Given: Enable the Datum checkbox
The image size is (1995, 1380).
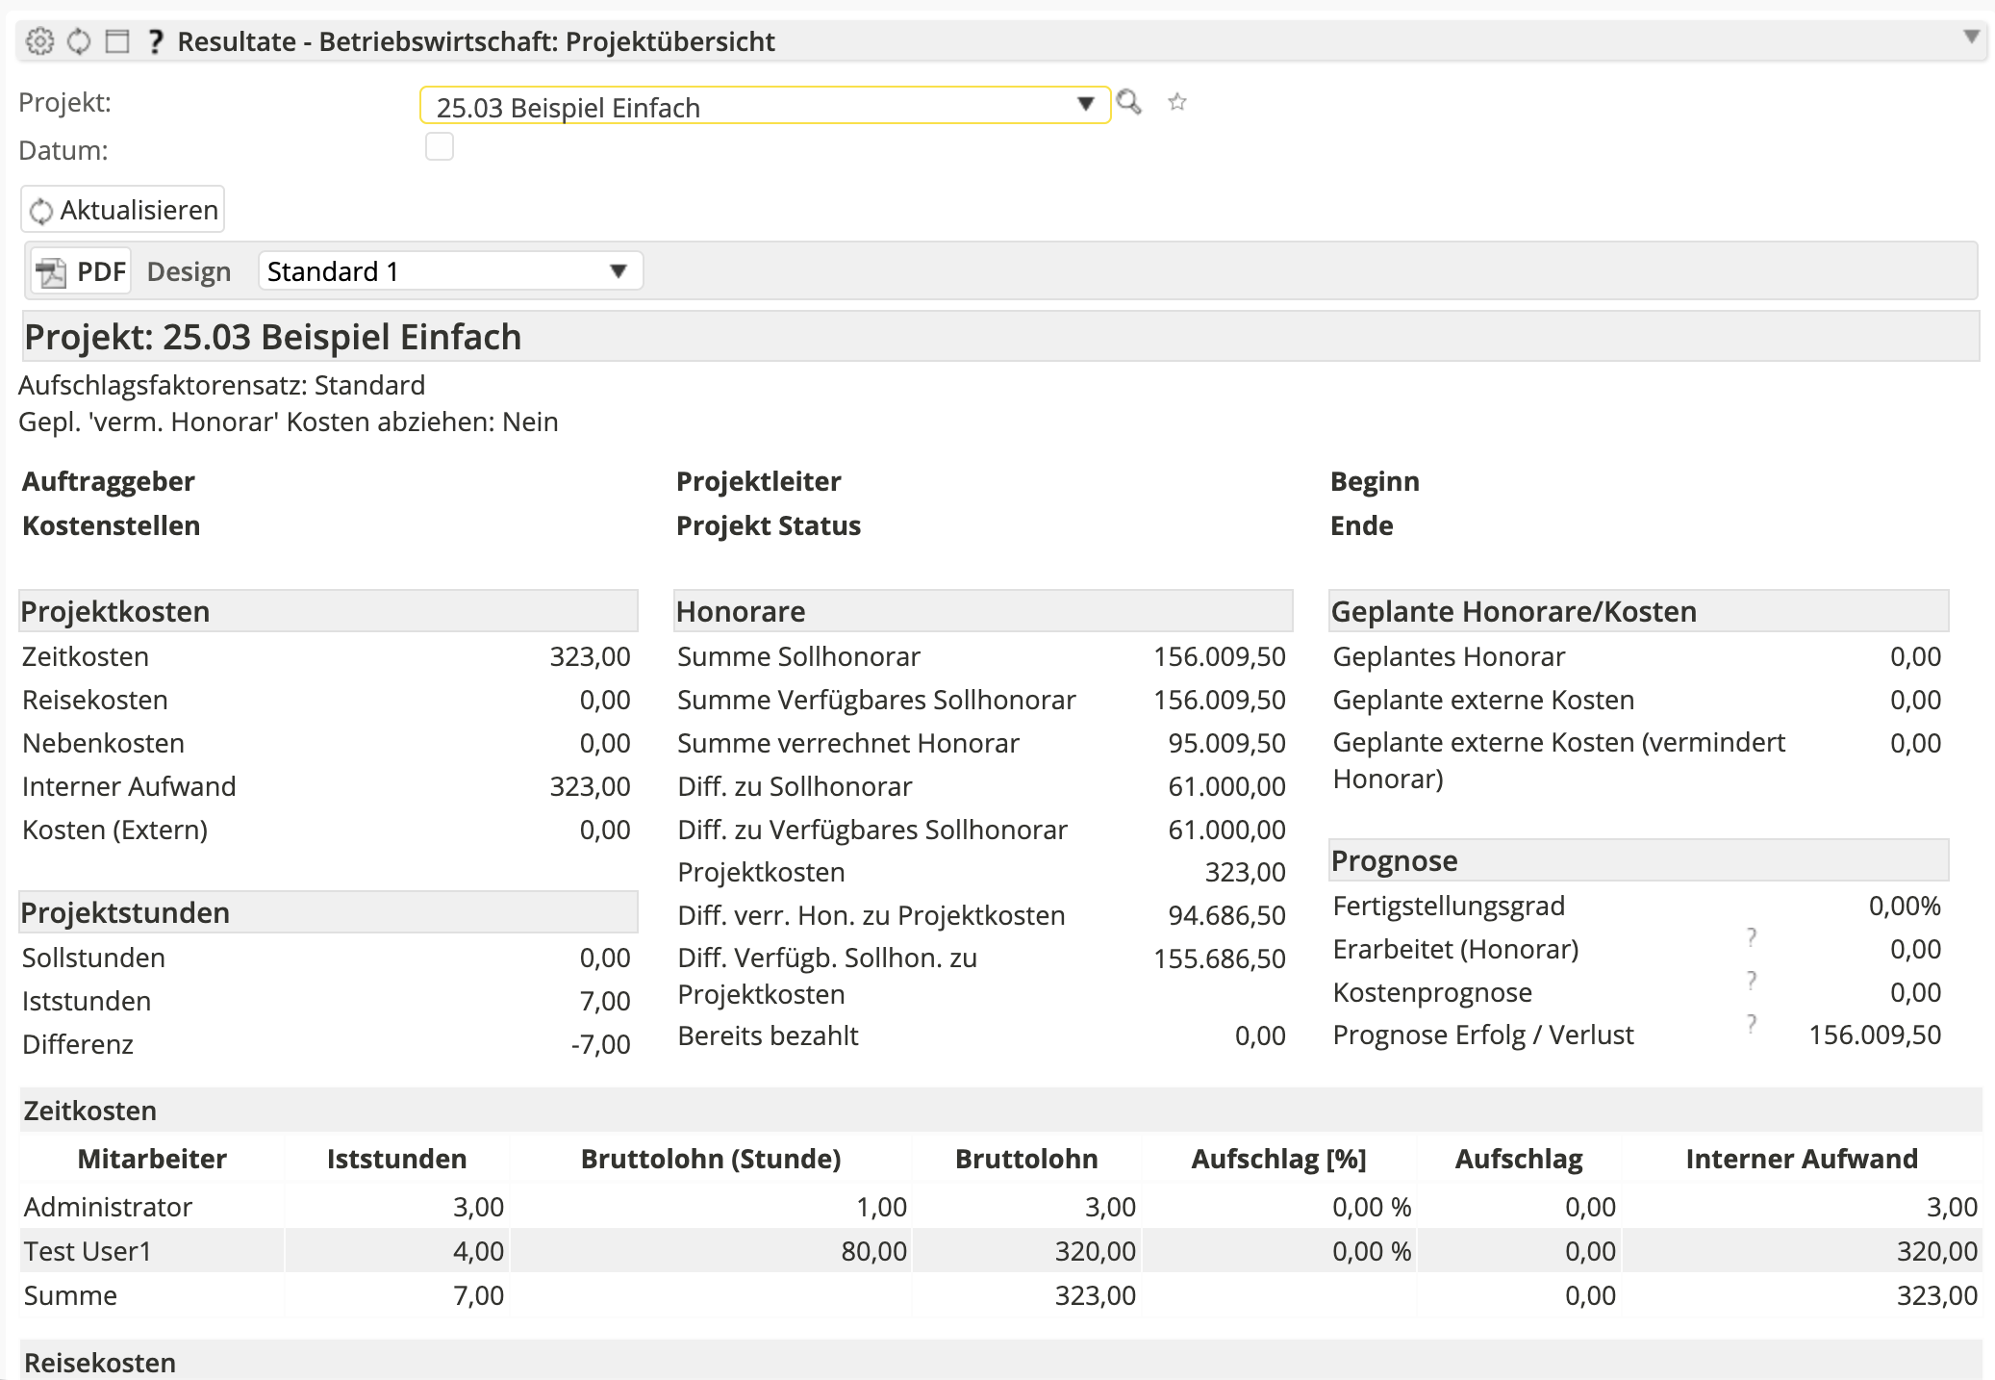Looking at the screenshot, I should 440,147.
